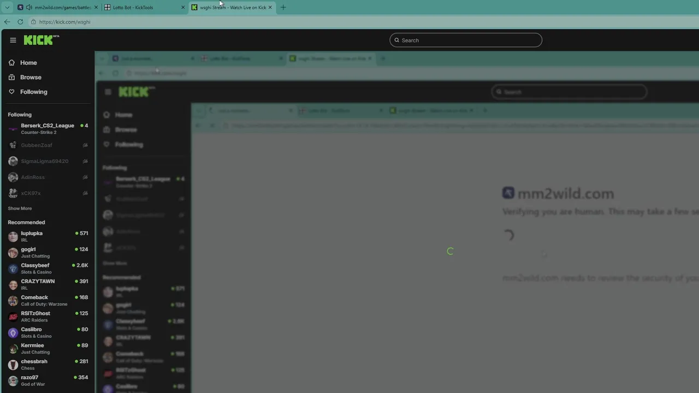Close the wsghi Stream tab
This screenshot has width=699, height=393.
click(270, 8)
